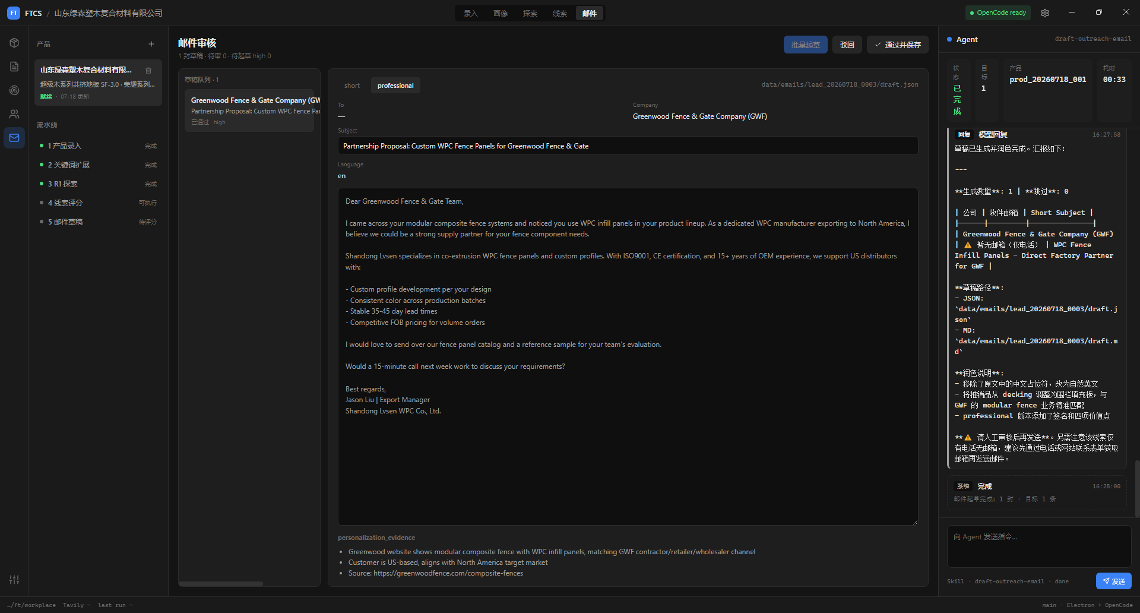Add a new product with the plus icon

tap(151, 44)
